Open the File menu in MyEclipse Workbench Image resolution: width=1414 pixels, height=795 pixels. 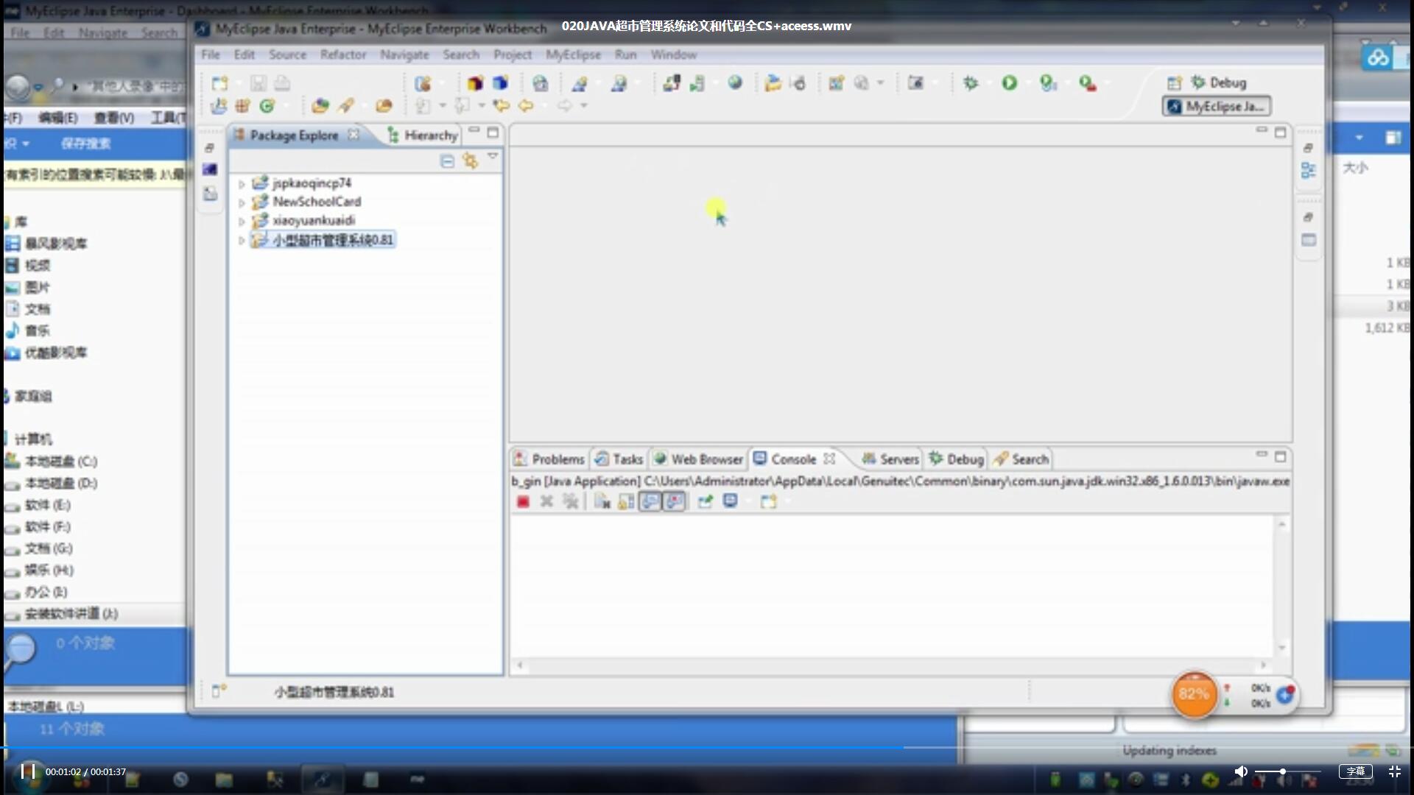211,54
